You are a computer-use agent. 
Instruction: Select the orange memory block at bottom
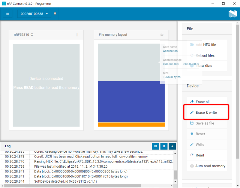(x=131, y=125)
